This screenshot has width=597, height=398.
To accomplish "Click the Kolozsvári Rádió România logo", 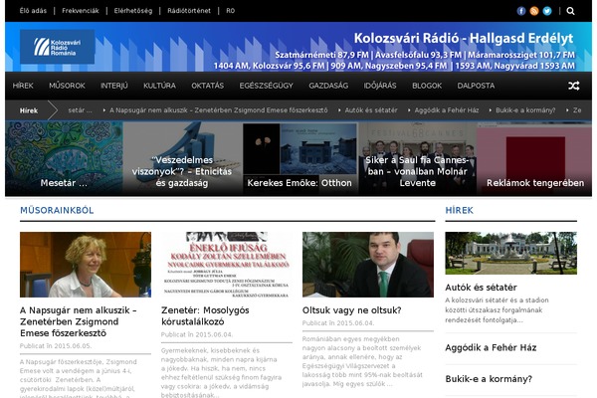I will pos(57,47).
